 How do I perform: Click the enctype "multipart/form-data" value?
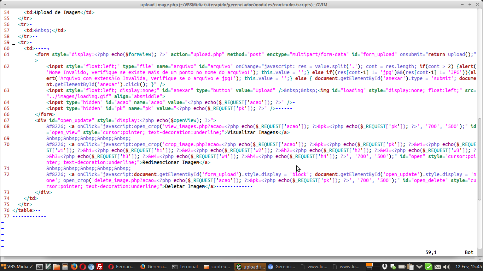(x=319, y=54)
